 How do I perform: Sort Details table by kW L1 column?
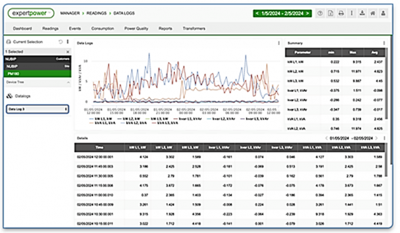137,147
